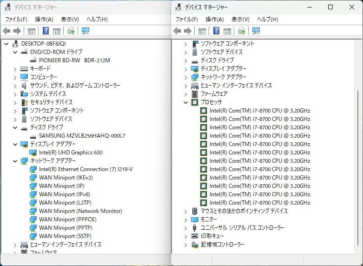Click the Help icon in left window toolbar
The image size is (363, 266).
point(46,31)
